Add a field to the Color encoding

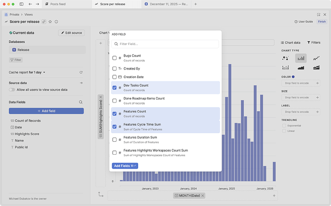pos(317,83)
